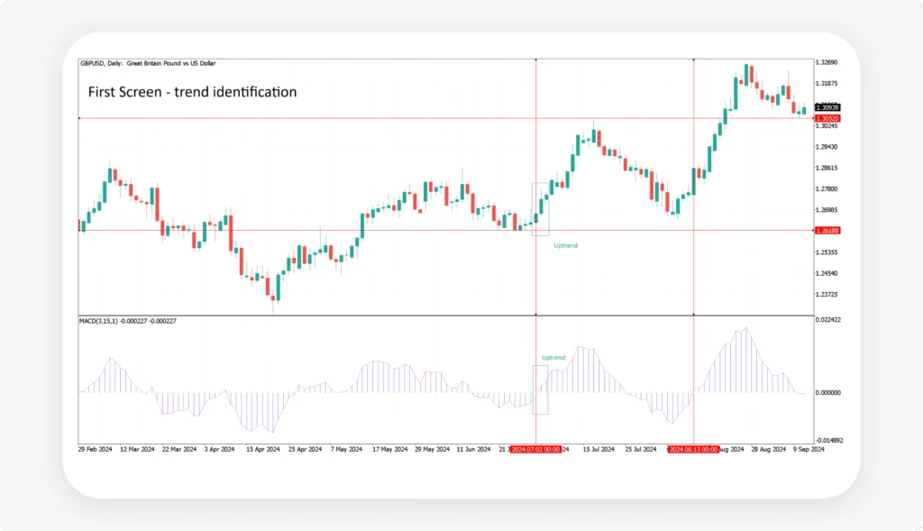Click the 15 Apr 2024 date label
The image size is (923, 531).
coord(263,449)
